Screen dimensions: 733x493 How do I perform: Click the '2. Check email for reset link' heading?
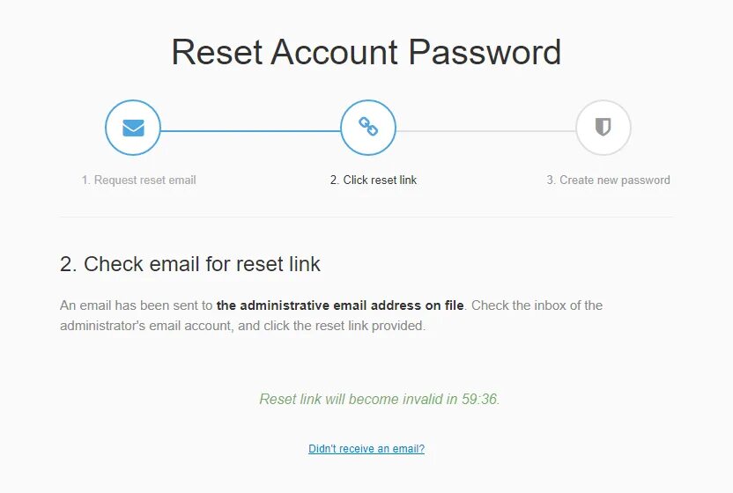coord(189,264)
